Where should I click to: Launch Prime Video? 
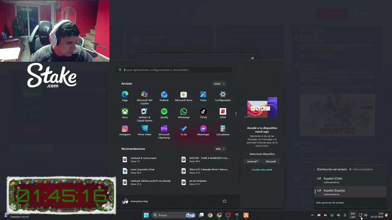(145, 130)
